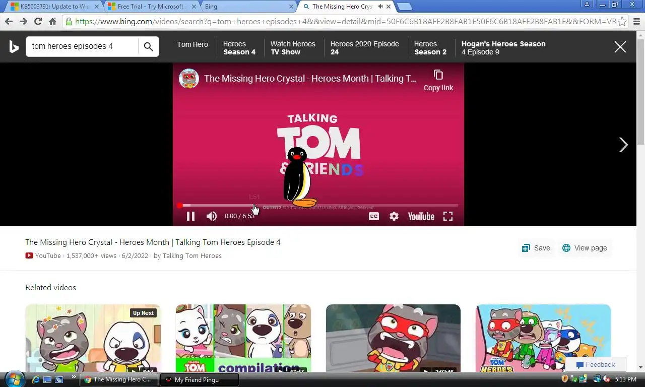This screenshot has height=387, width=645.
Task: Open video on YouTube logo
Action: 421,216
